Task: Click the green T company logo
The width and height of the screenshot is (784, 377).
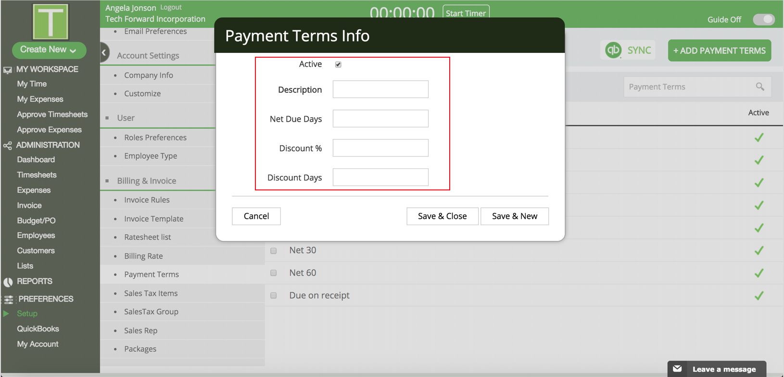Action: coord(51,22)
